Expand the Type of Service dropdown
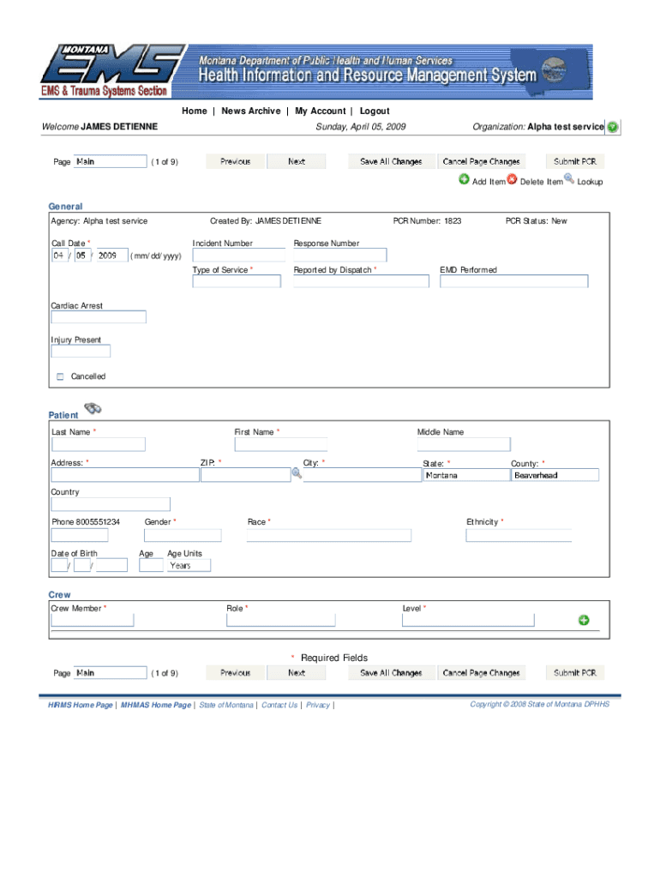Viewport: 660px width, 878px height. 236,281
